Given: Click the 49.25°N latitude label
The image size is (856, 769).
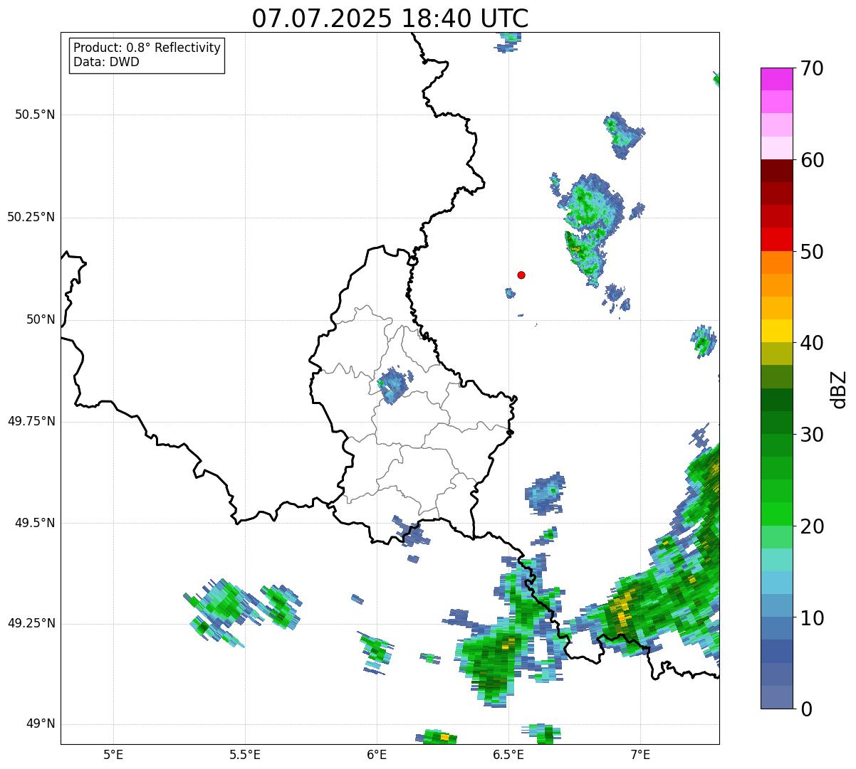Looking at the screenshot, I should coord(31,623).
